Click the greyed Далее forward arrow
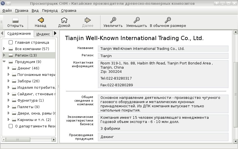This screenshot has width=238, height=149. 88,20
